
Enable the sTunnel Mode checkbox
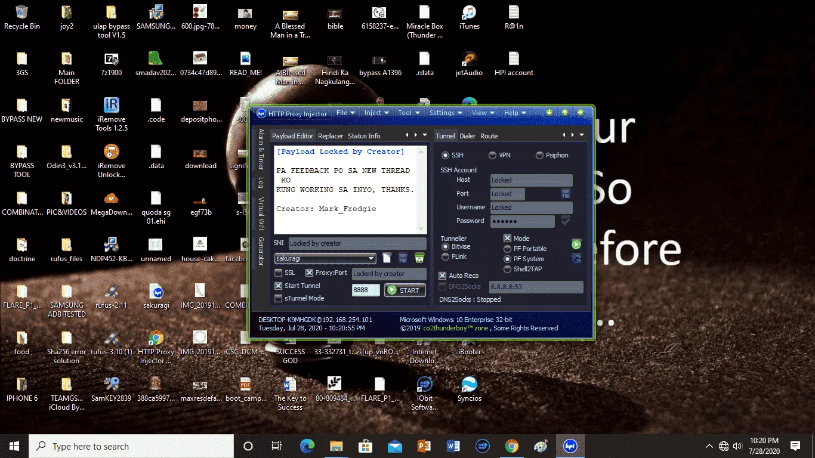tap(278, 298)
